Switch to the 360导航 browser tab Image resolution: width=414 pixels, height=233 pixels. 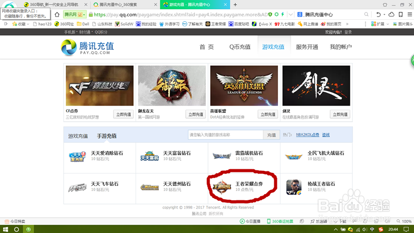click(54, 5)
